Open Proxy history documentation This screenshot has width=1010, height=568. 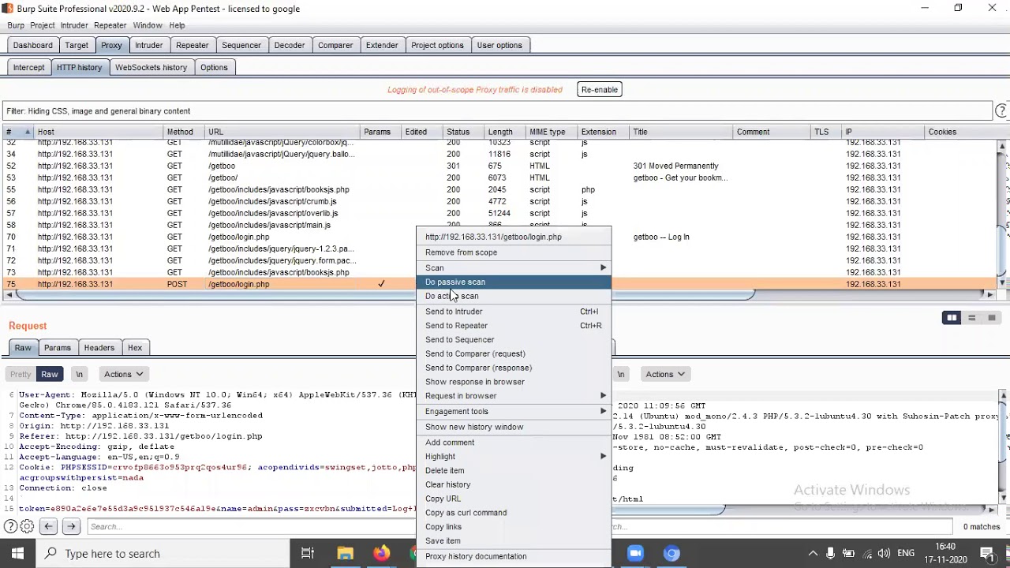click(x=514, y=556)
